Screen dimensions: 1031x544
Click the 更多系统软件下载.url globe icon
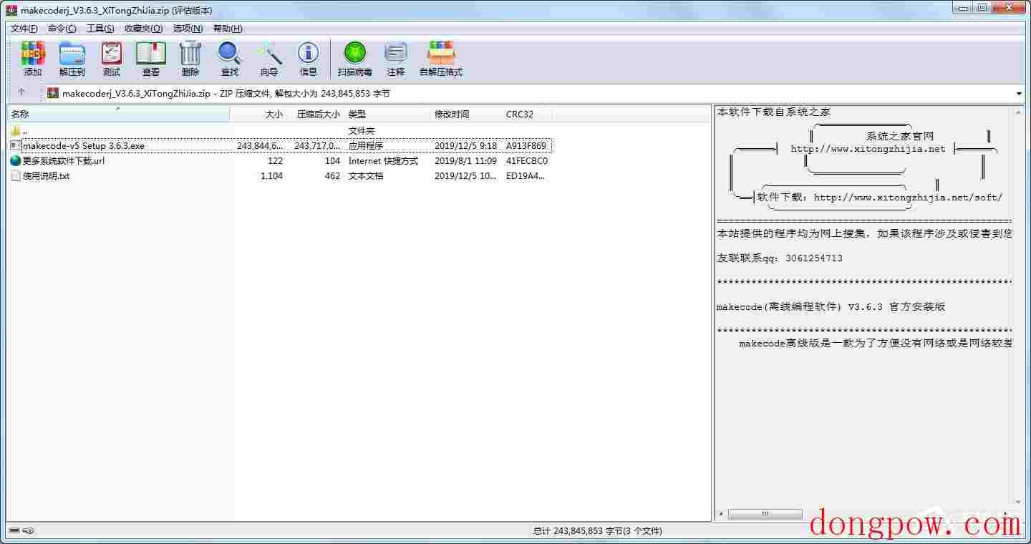click(x=16, y=160)
